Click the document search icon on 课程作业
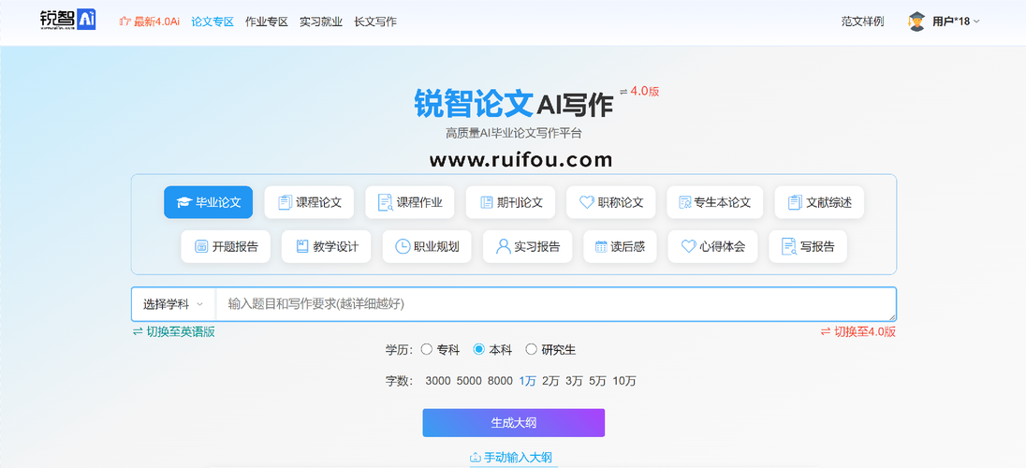Viewport: 1026px width, 468px height. click(386, 202)
